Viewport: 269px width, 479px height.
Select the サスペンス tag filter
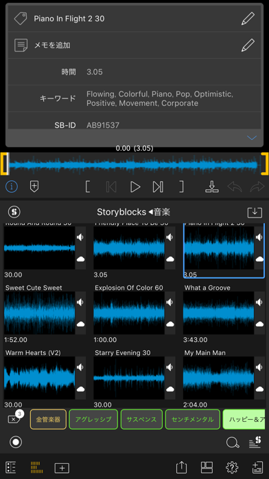(x=141, y=419)
